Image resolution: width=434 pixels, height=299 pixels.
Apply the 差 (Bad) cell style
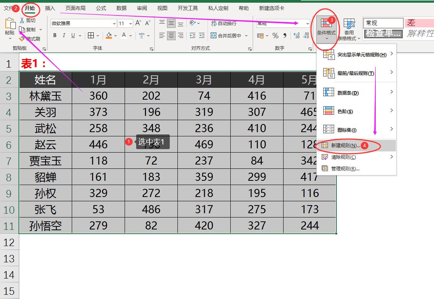click(x=419, y=23)
